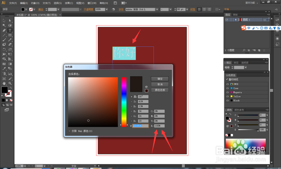Switch to the 渐变 tab
Image resolution: width=281 pixels, height=169 pixels.
(x=236, y=62)
